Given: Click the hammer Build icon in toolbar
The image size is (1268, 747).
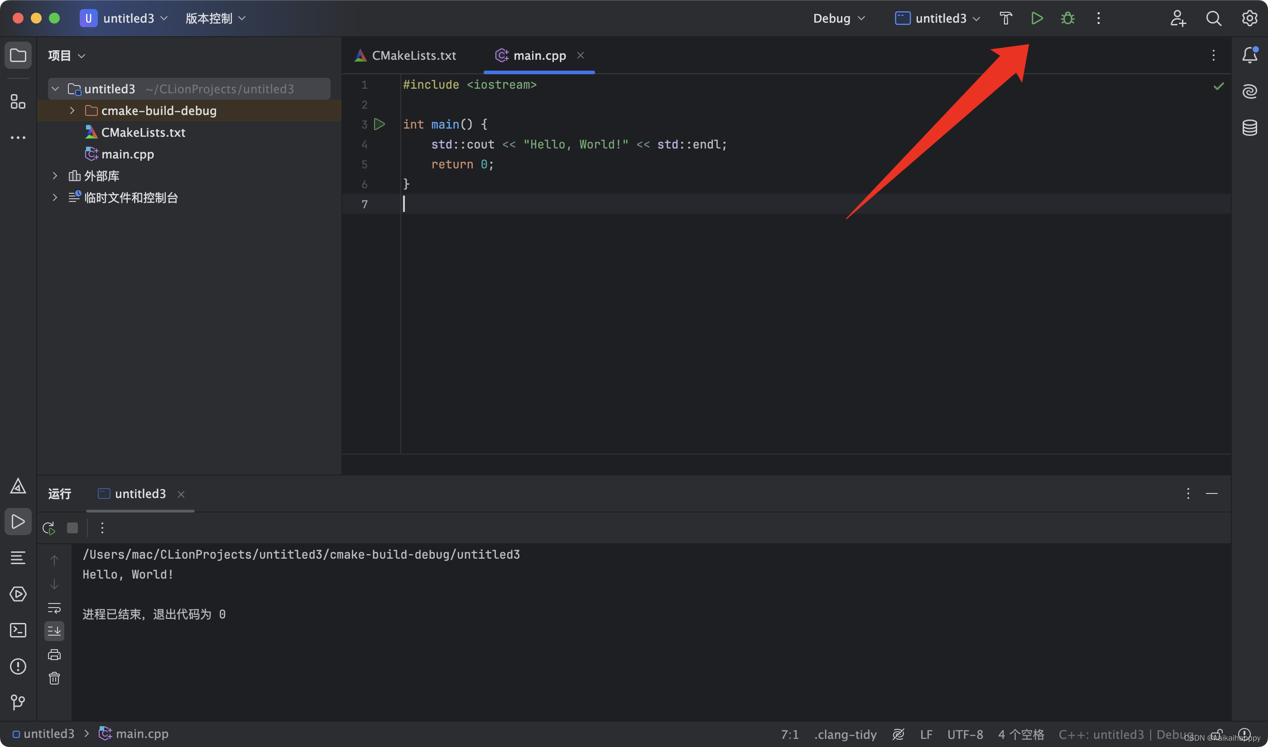Looking at the screenshot, I should (x=1006, y=19).
